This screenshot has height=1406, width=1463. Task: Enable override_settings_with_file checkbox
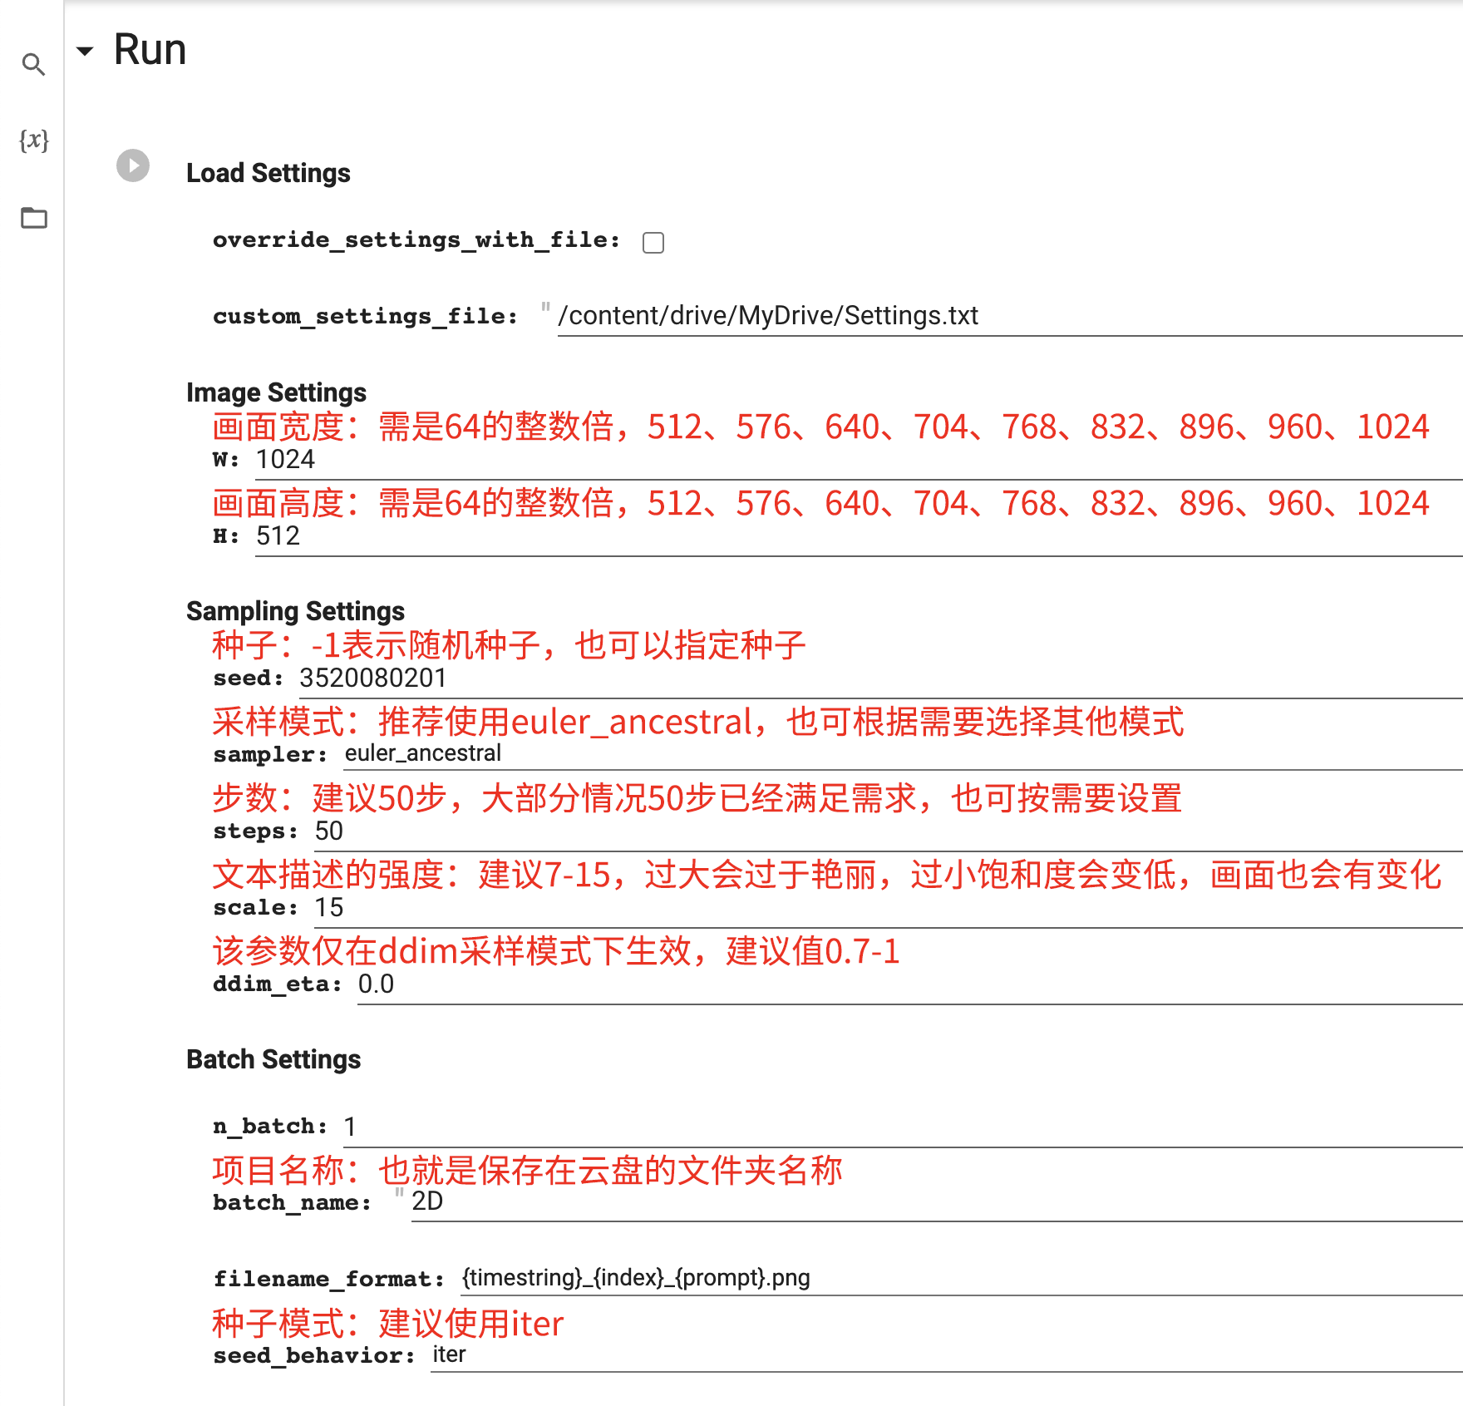tap(653, 242)
